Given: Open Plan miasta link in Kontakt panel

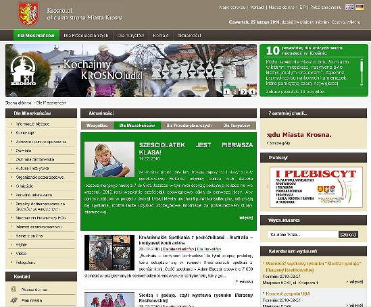Looking at the screenshot, I should click(32, 300).
